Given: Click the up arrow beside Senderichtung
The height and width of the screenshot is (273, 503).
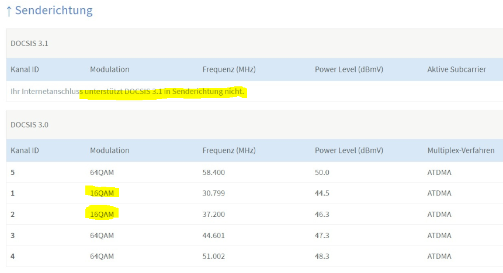Looking at the screenshot, I should tap(9, 10).
